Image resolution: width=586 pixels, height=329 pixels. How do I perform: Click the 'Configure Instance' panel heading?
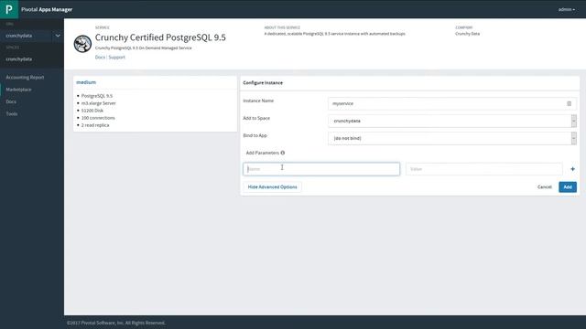click(263, 83)
